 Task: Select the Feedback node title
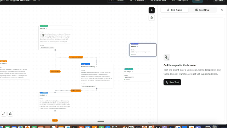pyautogui.click(x=43, y=95)
